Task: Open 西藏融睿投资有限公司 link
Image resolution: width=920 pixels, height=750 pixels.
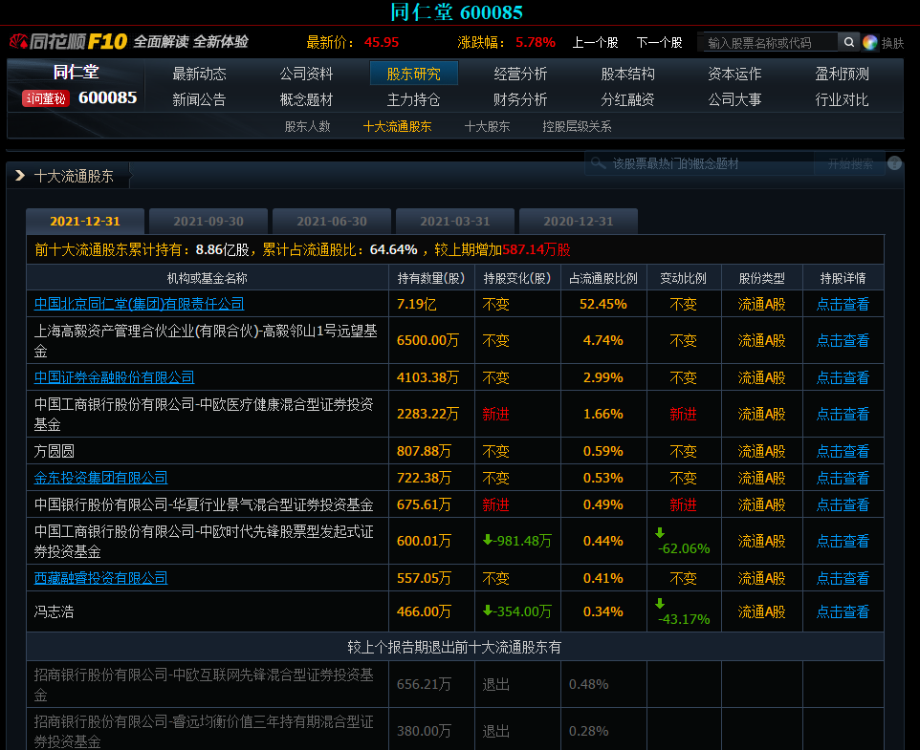Action: pyautogui.click(x=101, y=578)
